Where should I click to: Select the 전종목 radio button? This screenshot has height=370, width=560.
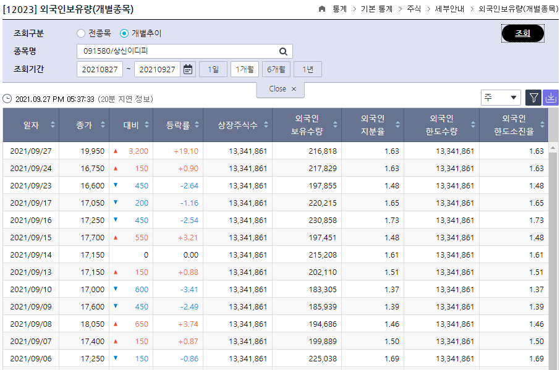click(x=81, y=33)
